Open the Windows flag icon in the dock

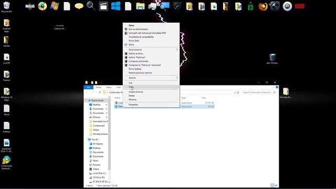pyautogui.click(x=55, y=6)
